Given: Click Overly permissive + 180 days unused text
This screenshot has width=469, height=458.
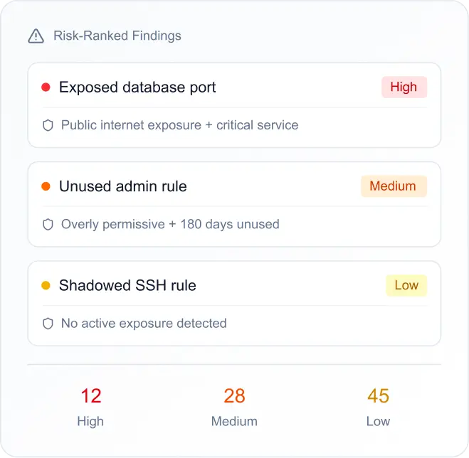Looking at the screenshot, I should [x=170, y=224].
